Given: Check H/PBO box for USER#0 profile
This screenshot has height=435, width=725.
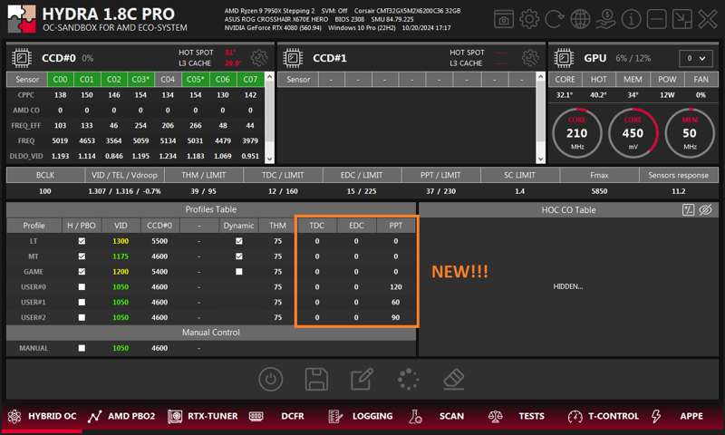Looking at the screenshot, I should point(82,287).
